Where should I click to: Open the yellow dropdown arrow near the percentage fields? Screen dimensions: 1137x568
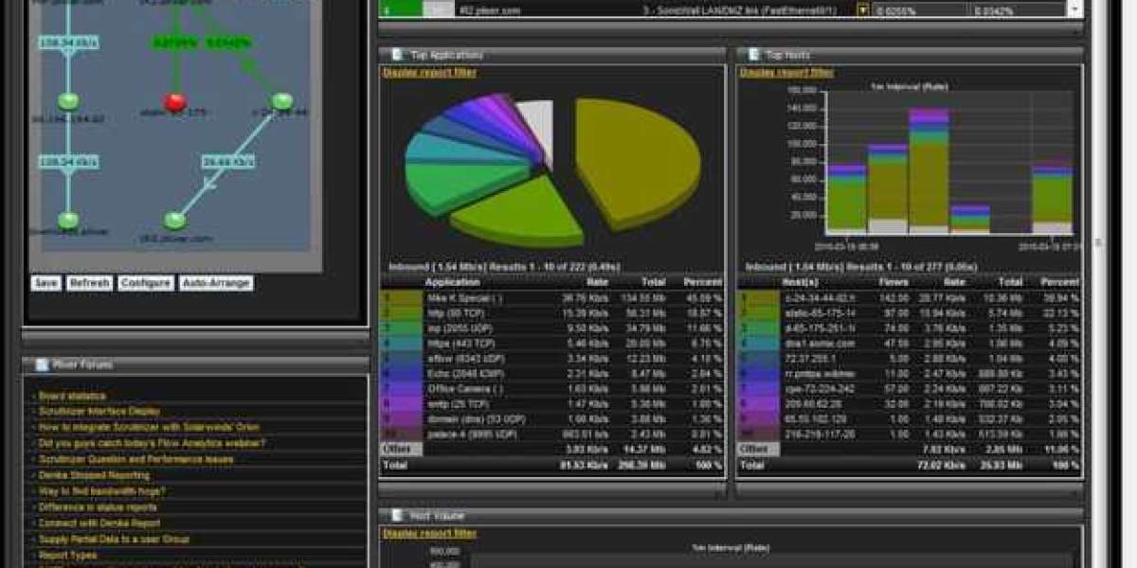point(862,8)
